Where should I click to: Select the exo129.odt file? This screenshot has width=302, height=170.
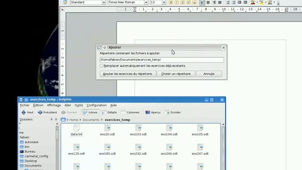[x=76, y=150]
